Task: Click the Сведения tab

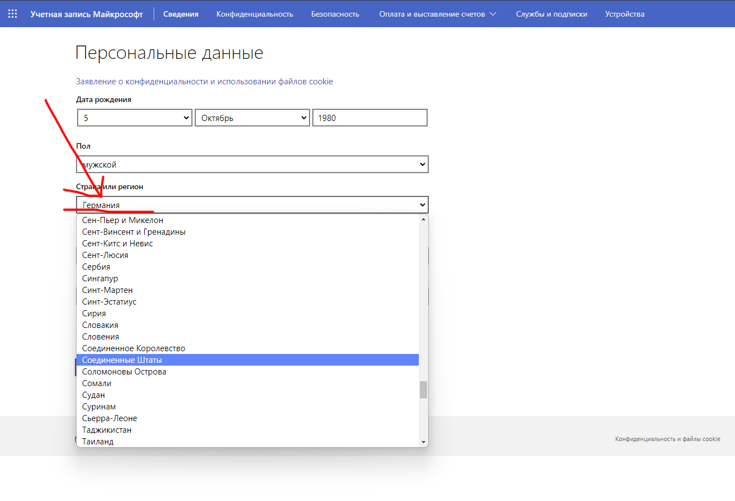Action: click(181, 14)
